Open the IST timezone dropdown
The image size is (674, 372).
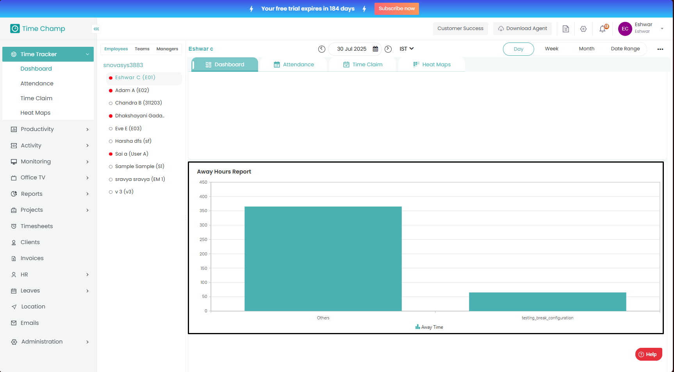click(406, 49)
